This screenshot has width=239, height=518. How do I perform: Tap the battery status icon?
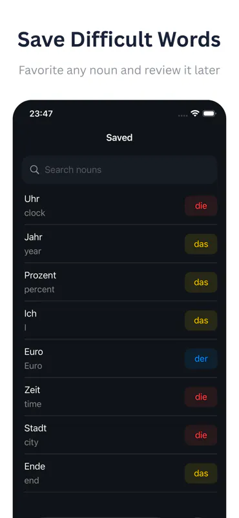click(x=209, y=114)
